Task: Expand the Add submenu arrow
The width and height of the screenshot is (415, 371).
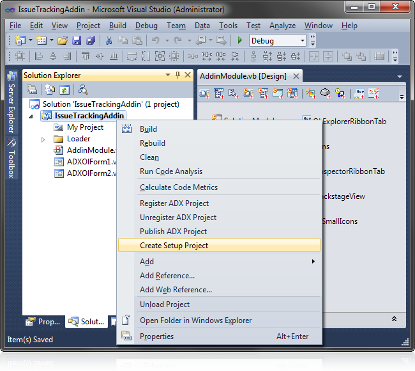Action: click(x=313, y=262)
